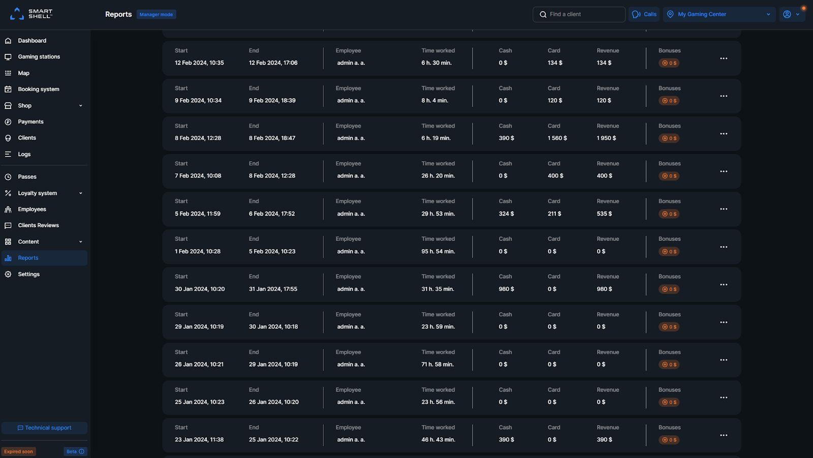Screen dimensions: 813x458
Task: Open the Logs section
Action: pos(23,154)
